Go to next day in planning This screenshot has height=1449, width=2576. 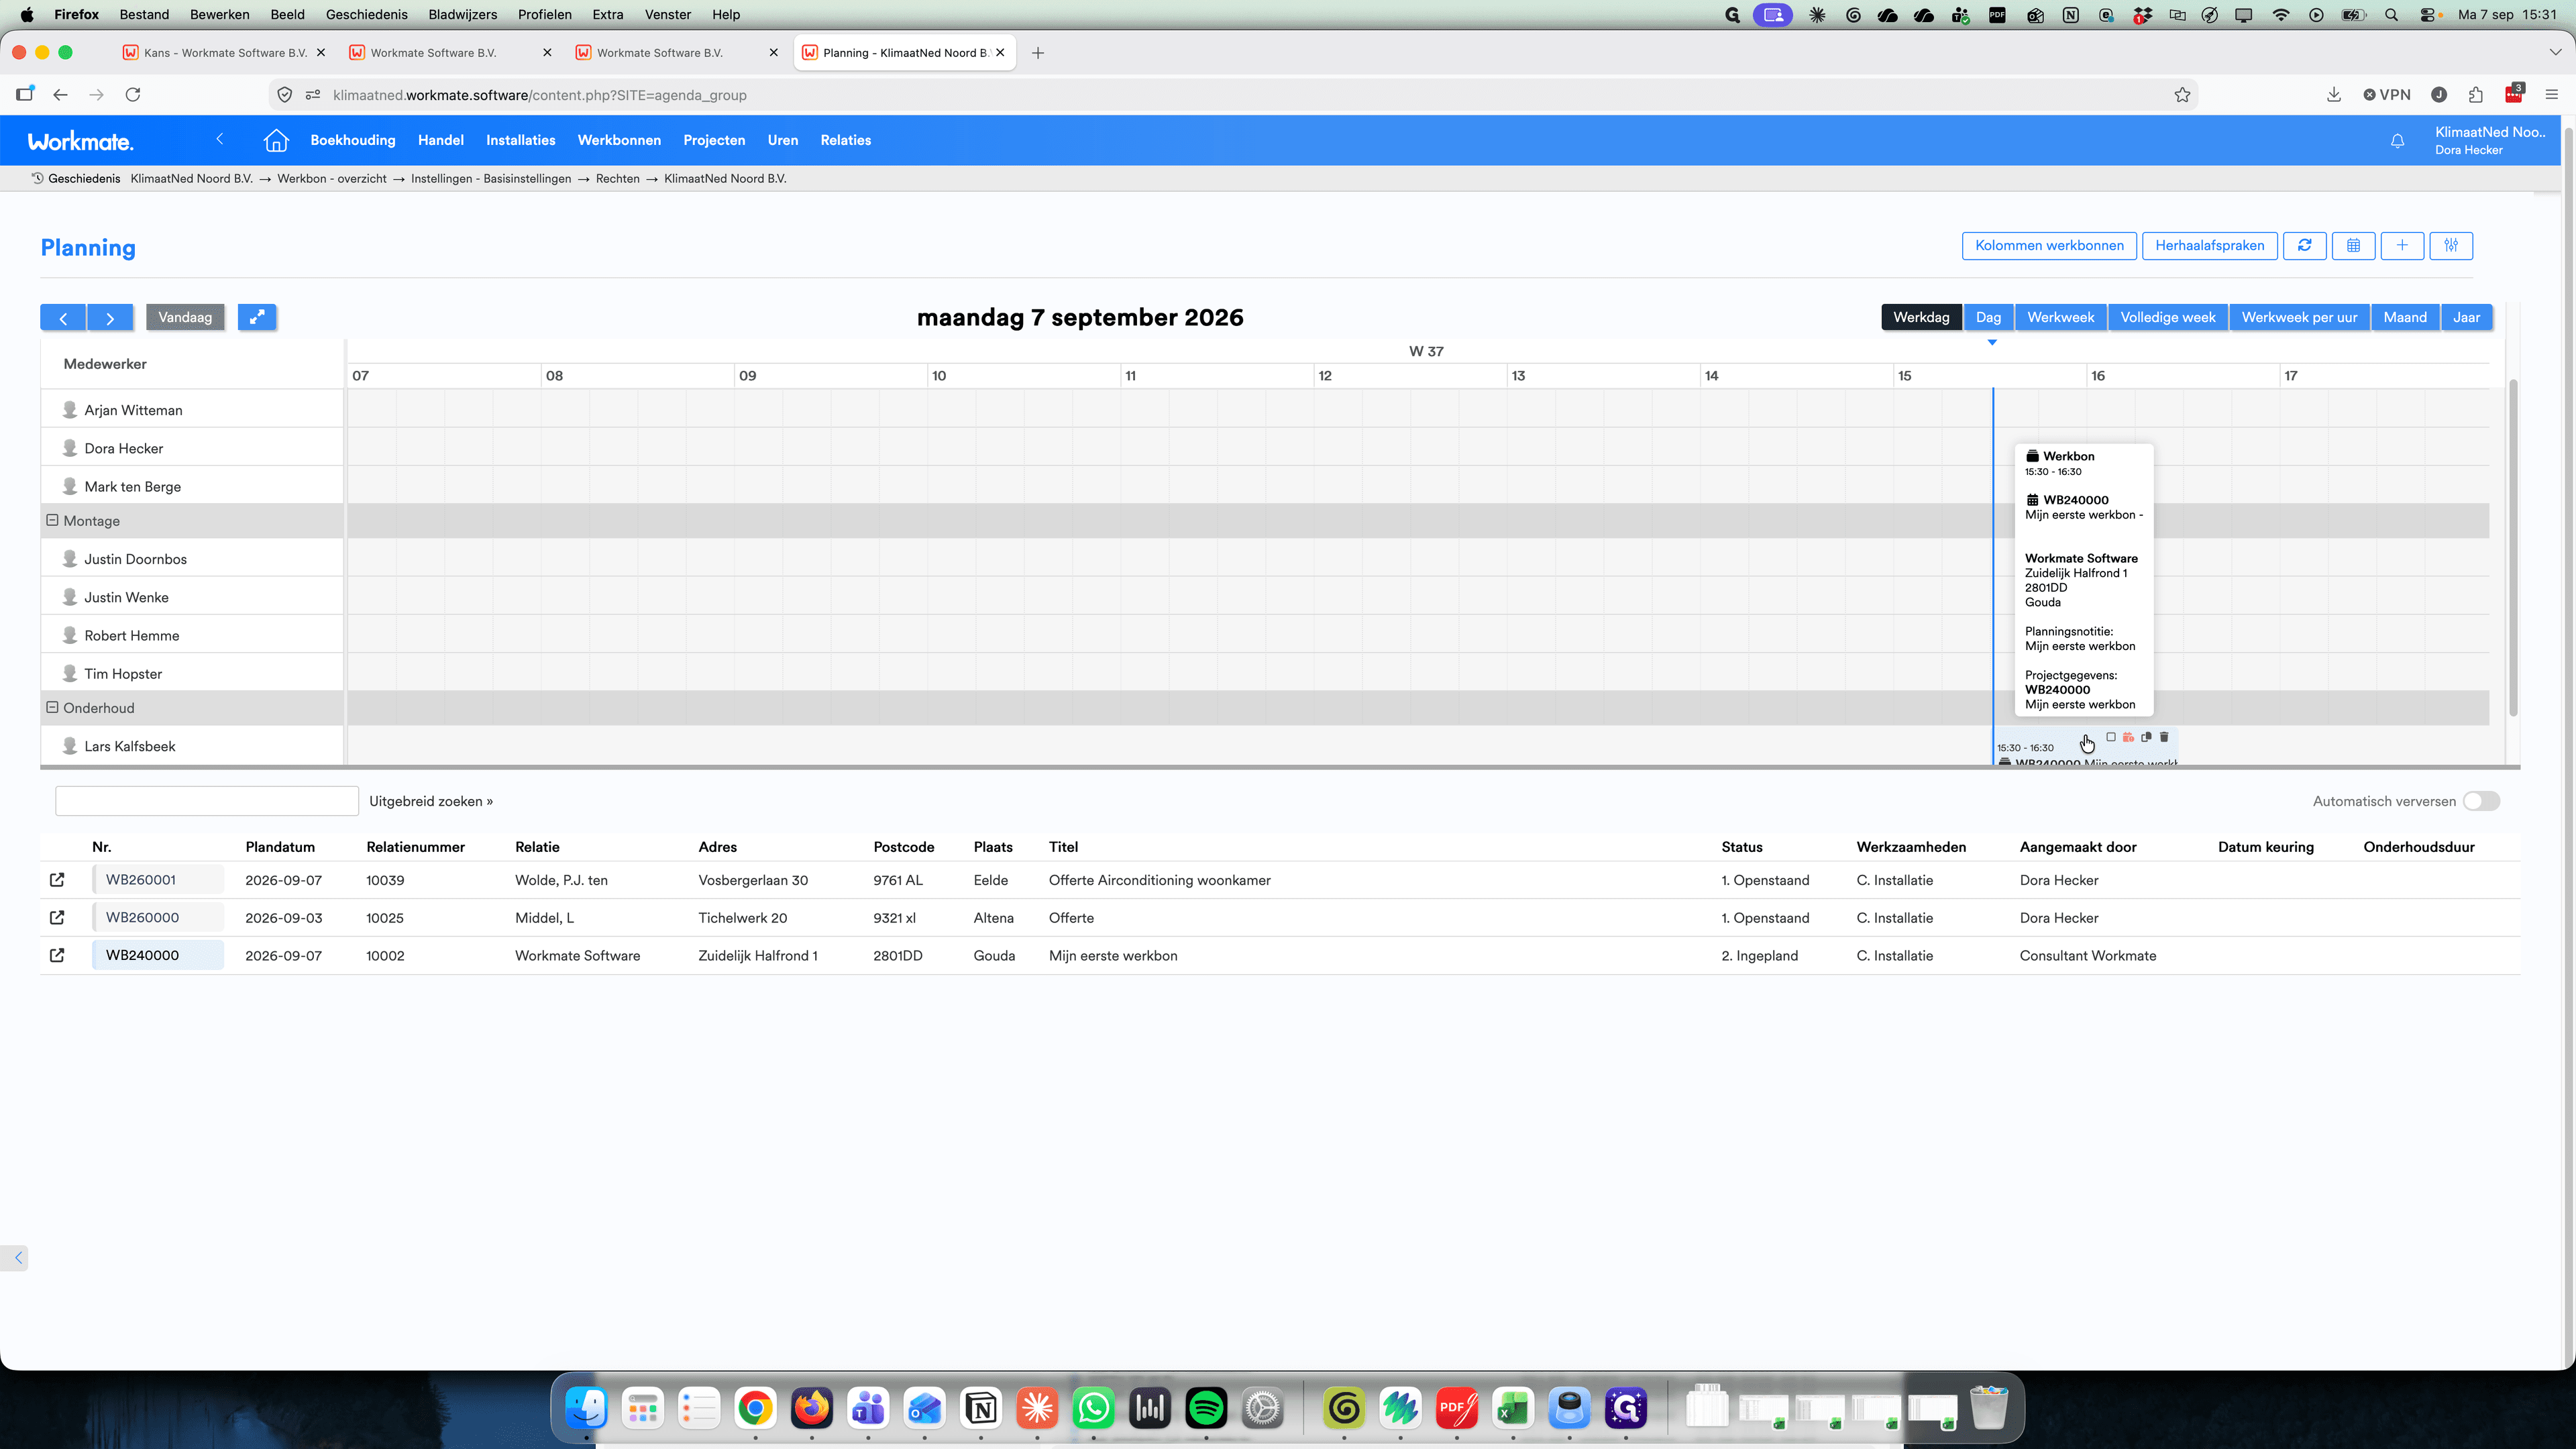coord(110,318)
